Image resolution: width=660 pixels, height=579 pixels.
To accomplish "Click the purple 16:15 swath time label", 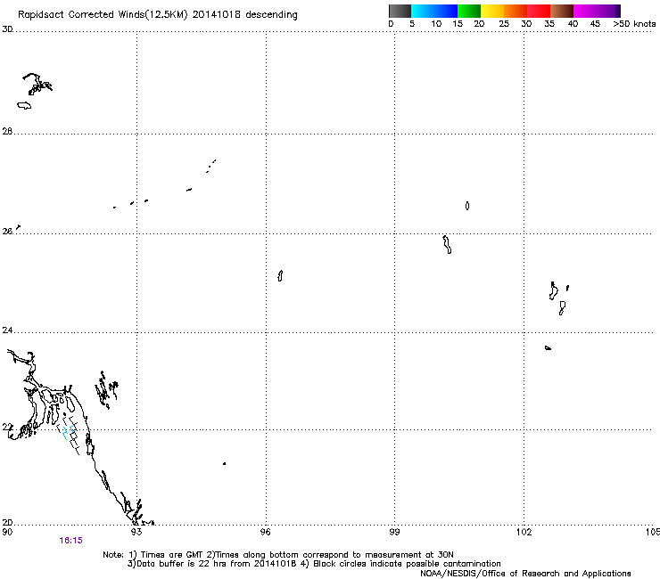I will 70,541.
